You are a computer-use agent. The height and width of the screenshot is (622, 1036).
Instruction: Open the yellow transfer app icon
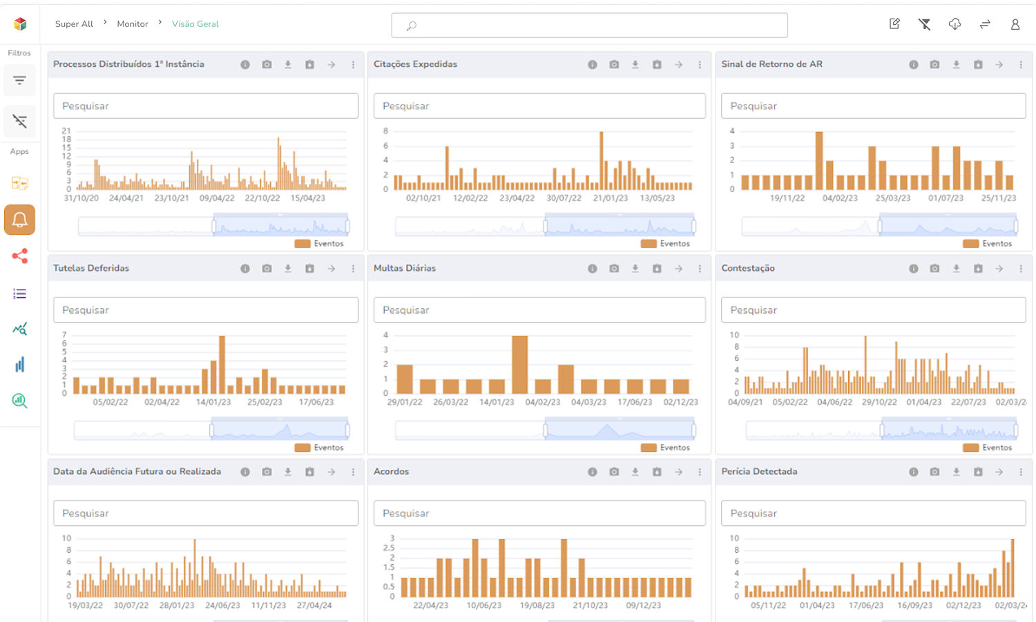[19, 183]
